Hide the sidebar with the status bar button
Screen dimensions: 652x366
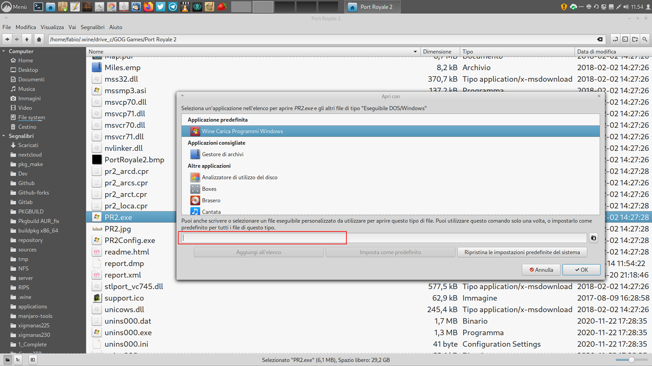pos(33,360)
